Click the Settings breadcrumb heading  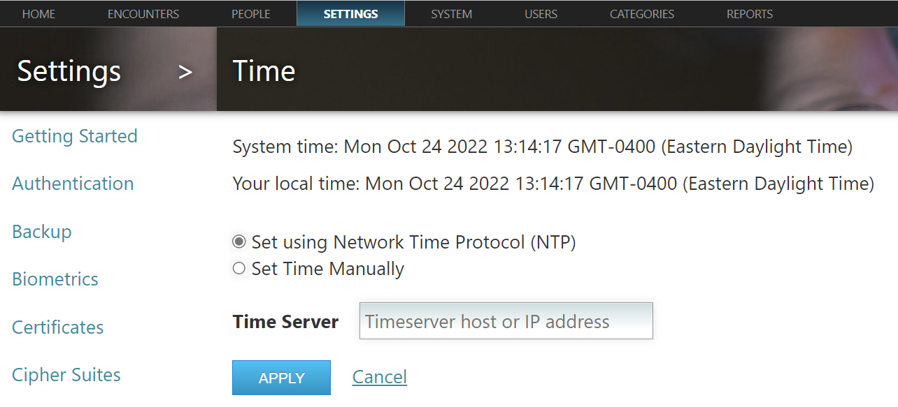(69, 71)
